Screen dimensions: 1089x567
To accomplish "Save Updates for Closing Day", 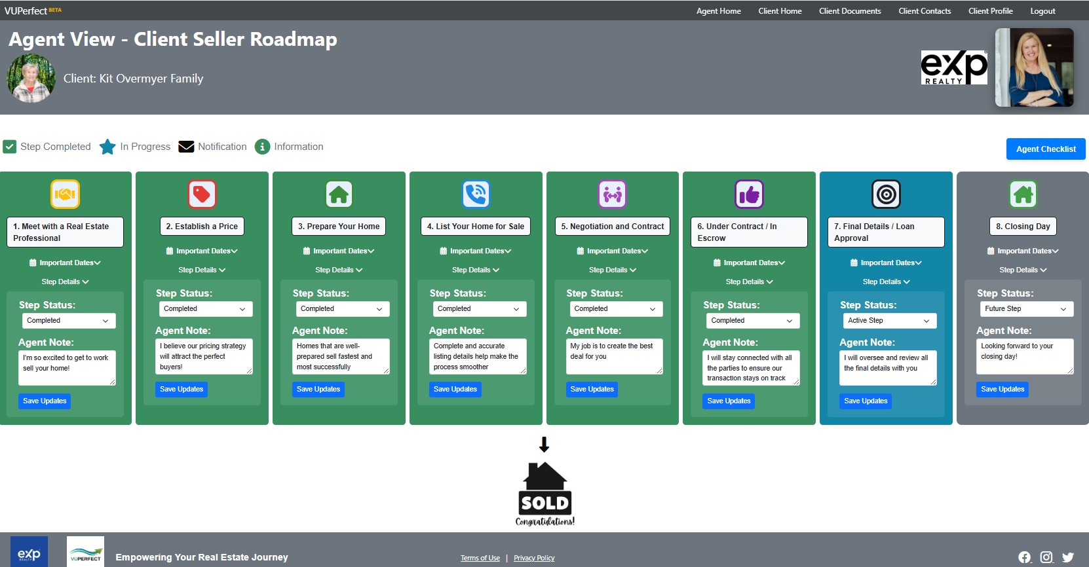I will pos(1003,390).
